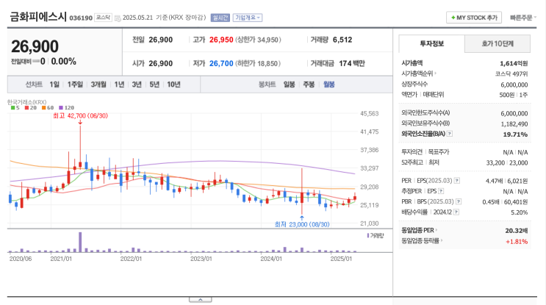Click the 저가 value 26,700

221,63
